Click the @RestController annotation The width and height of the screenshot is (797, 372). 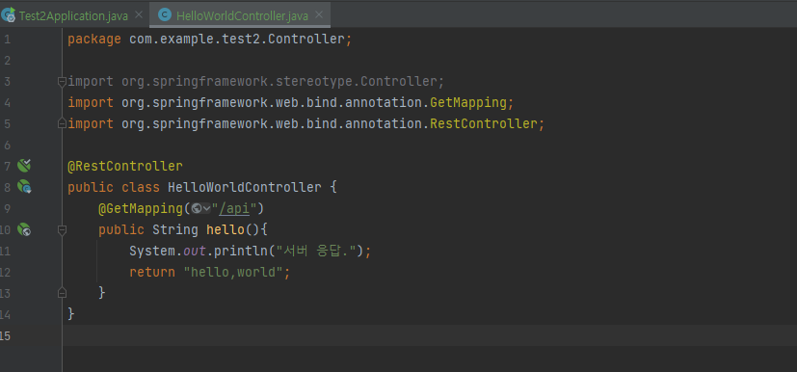pos(125,166)
